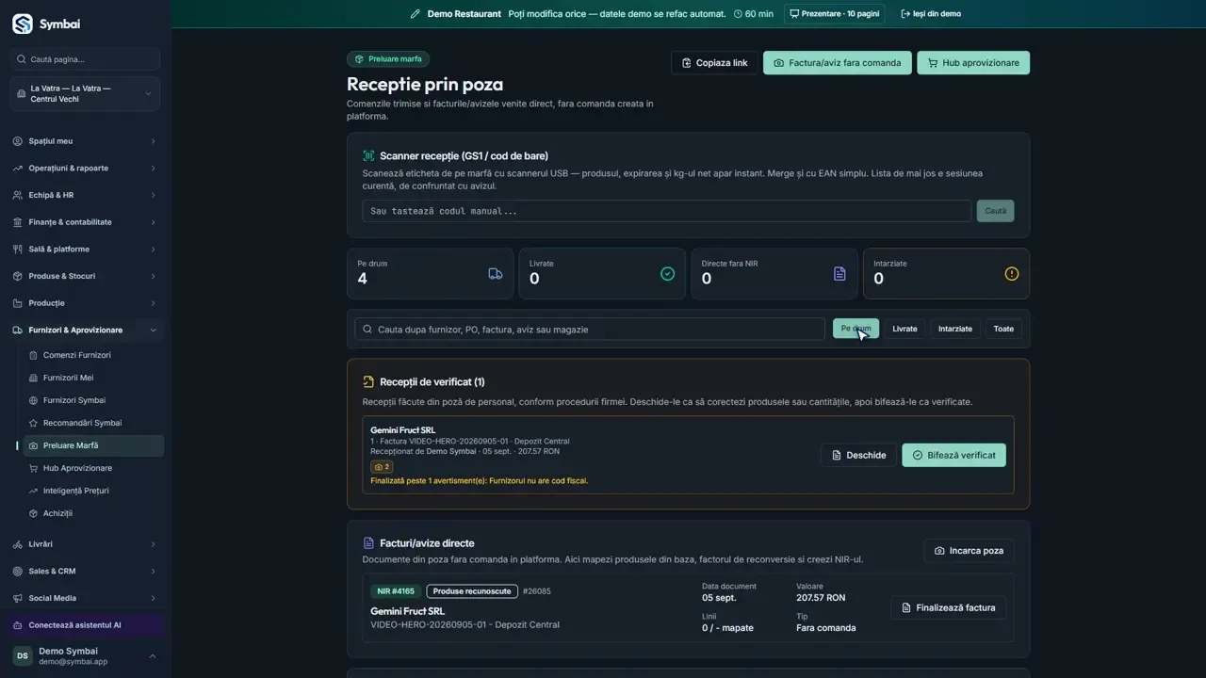Expand the Demo Symbai account menu
The width and height of the screenshot is (1206, 678).
coord(85,656)
